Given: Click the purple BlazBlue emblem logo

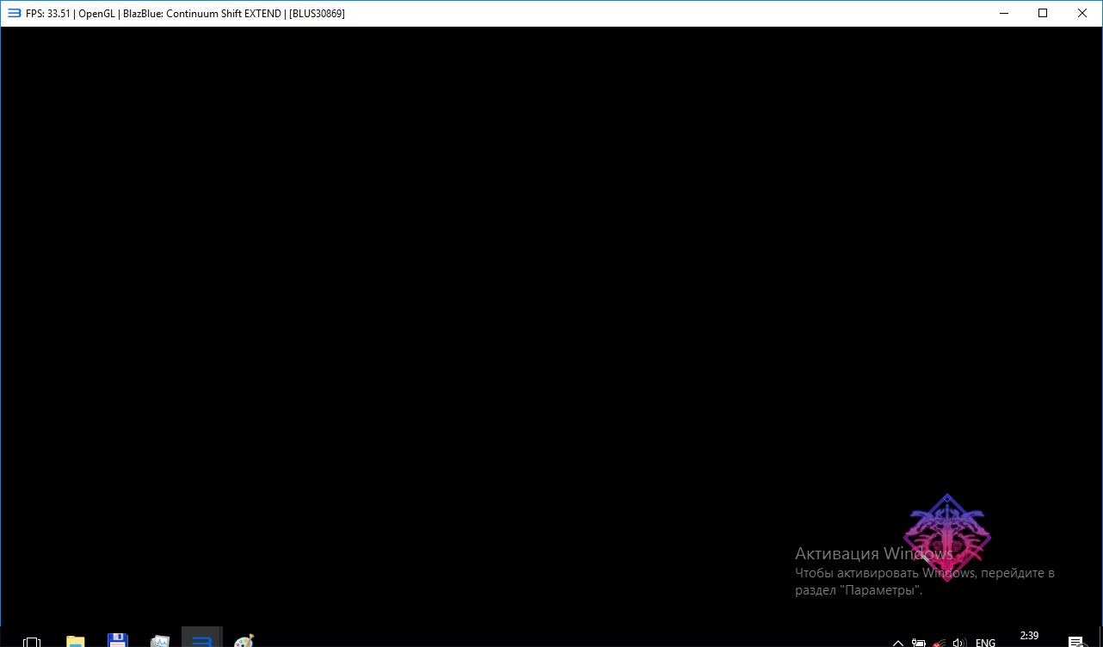Looking at the screenshot, I should pyautogui.click(x=946, y=537).
